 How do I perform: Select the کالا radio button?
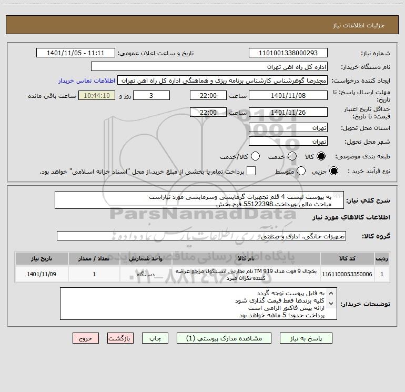click(321, 156)
